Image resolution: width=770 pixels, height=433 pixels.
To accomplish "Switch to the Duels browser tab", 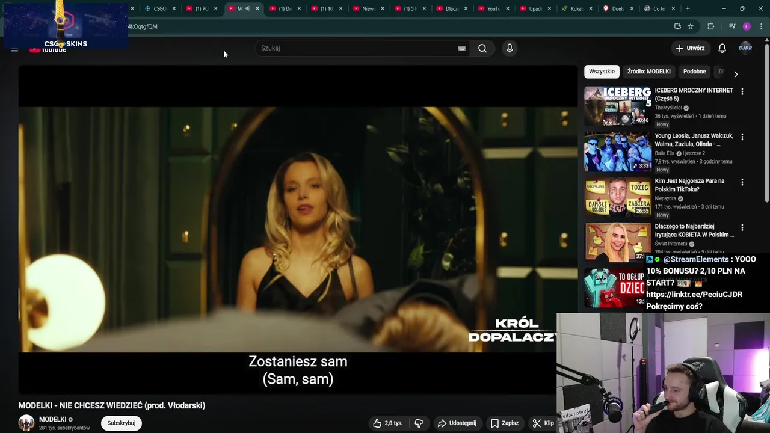I will click(618, 8).
